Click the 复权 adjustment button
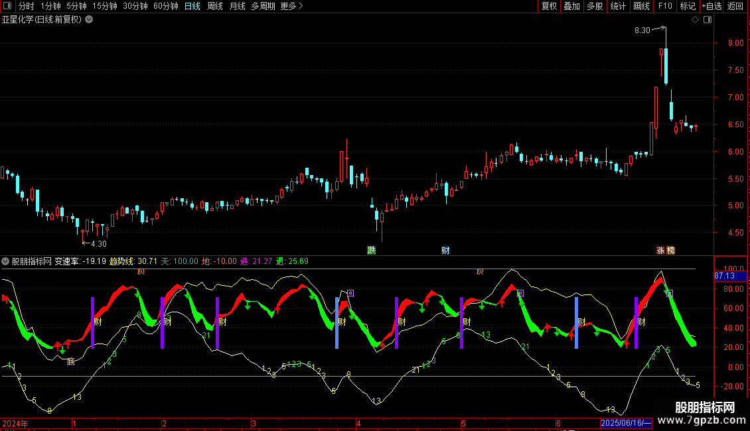 [x=549, y=6]
